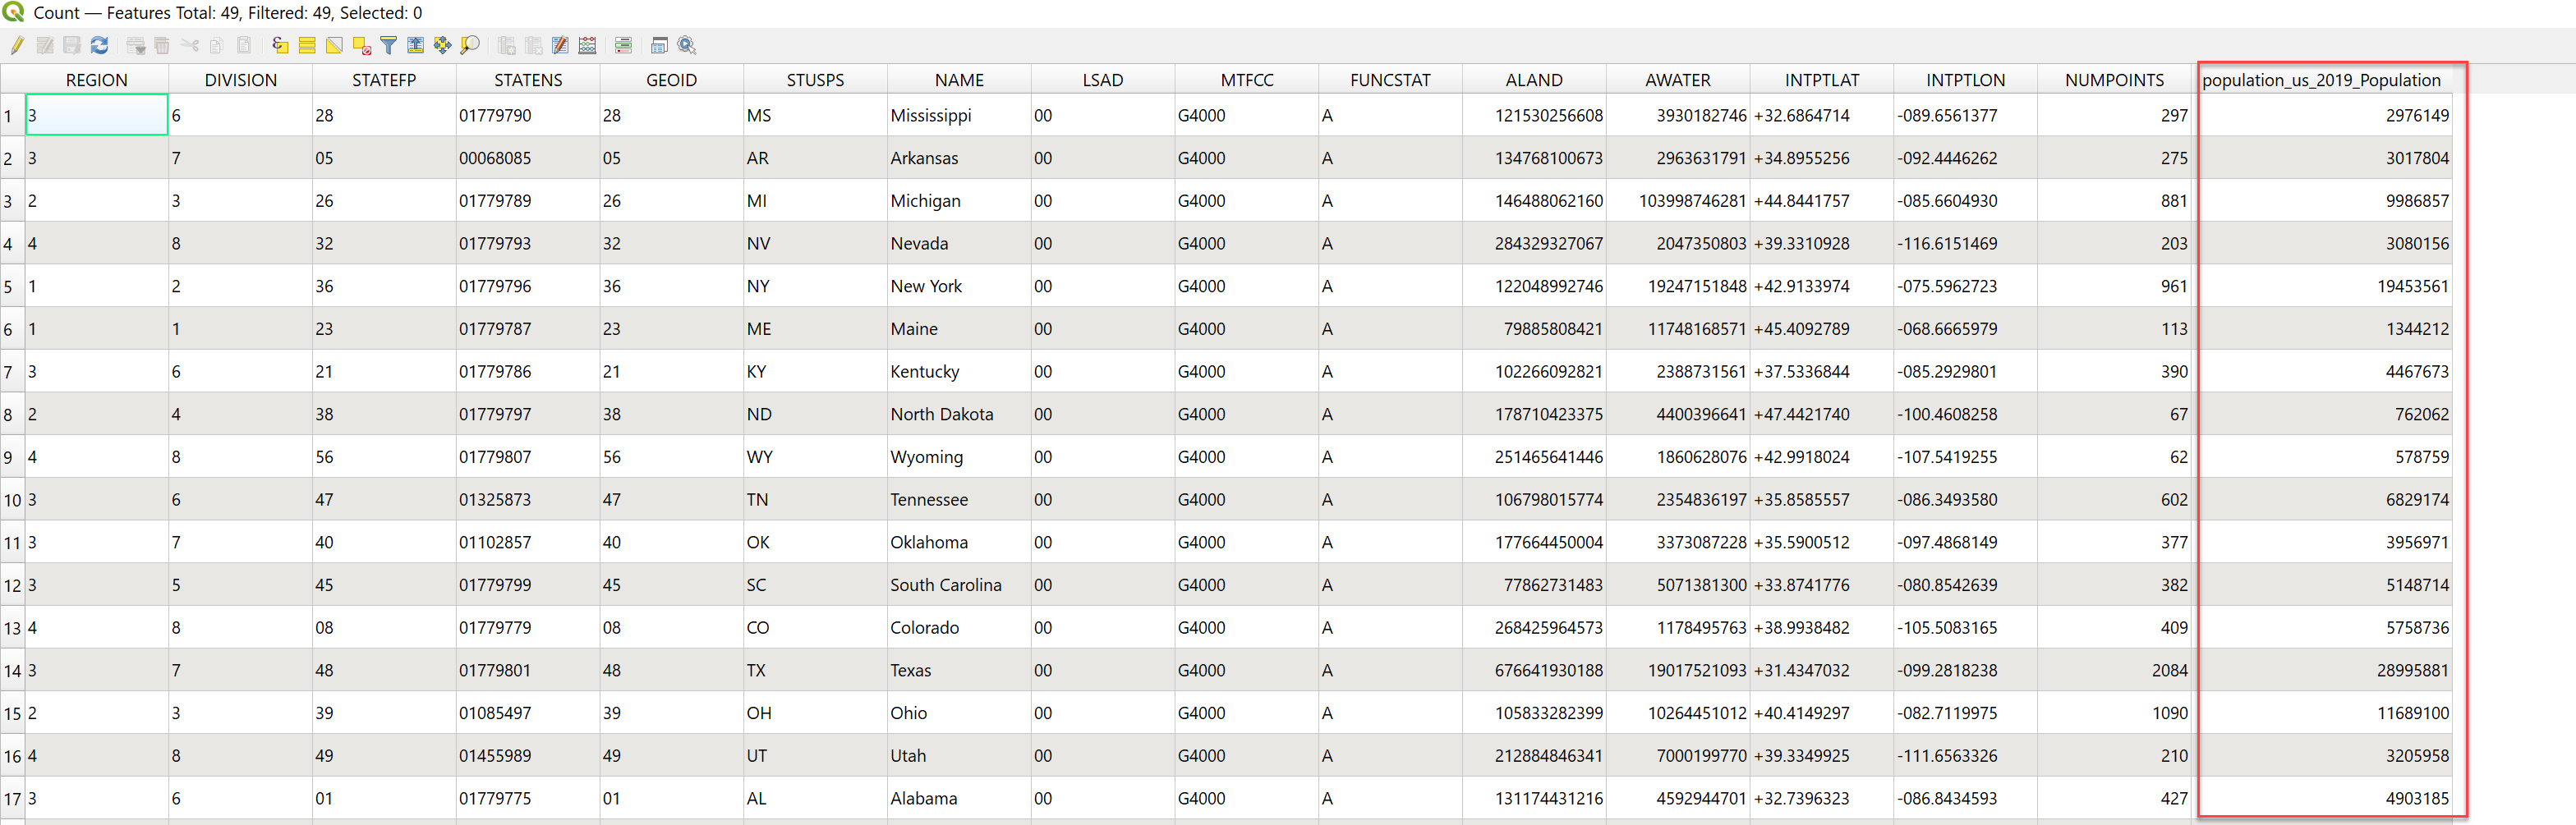Click the Nevada name cell

(x=959, y=244)
